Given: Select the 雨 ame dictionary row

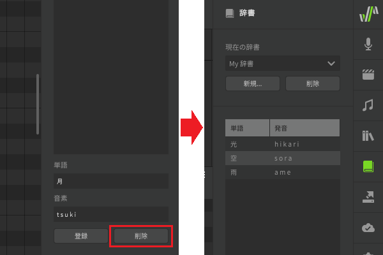Looking at the screenshot, I should [x=282, y=172].
